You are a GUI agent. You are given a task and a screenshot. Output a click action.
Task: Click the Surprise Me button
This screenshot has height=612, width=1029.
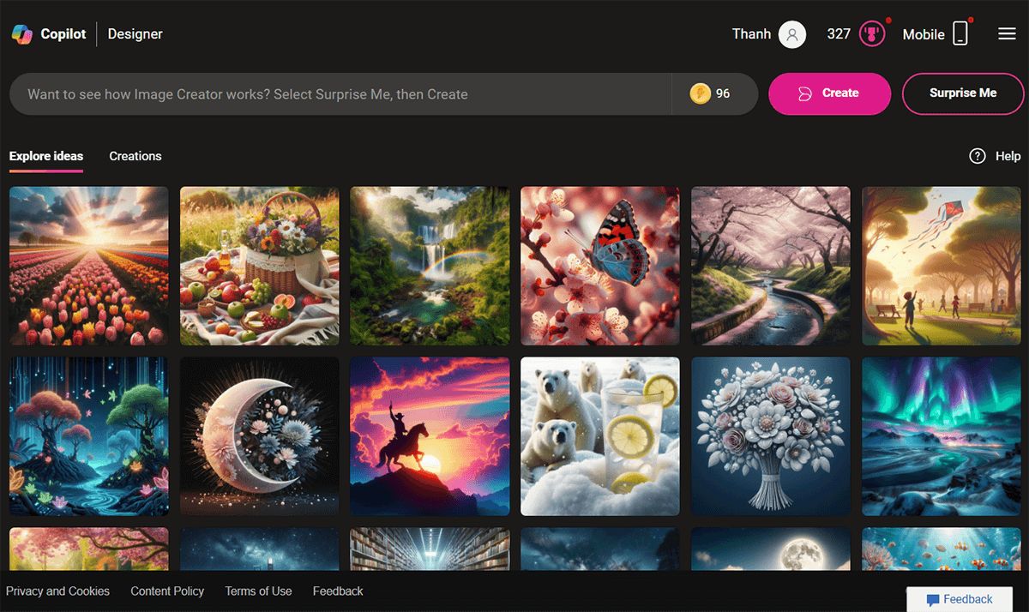click(963, 93)
